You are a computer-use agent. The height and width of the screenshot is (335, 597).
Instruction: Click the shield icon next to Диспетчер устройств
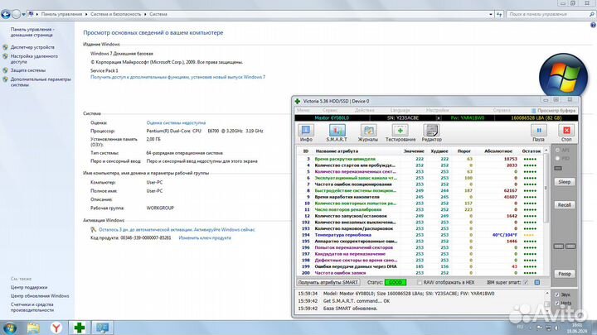[5, 47]
